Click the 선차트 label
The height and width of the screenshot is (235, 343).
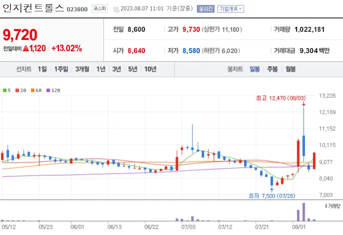(24, 69)
